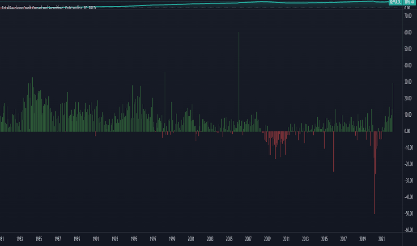The image size is (417, 246).
Task: Click the 0.00 level beside histogram baseline
Action: pos(407,131)
